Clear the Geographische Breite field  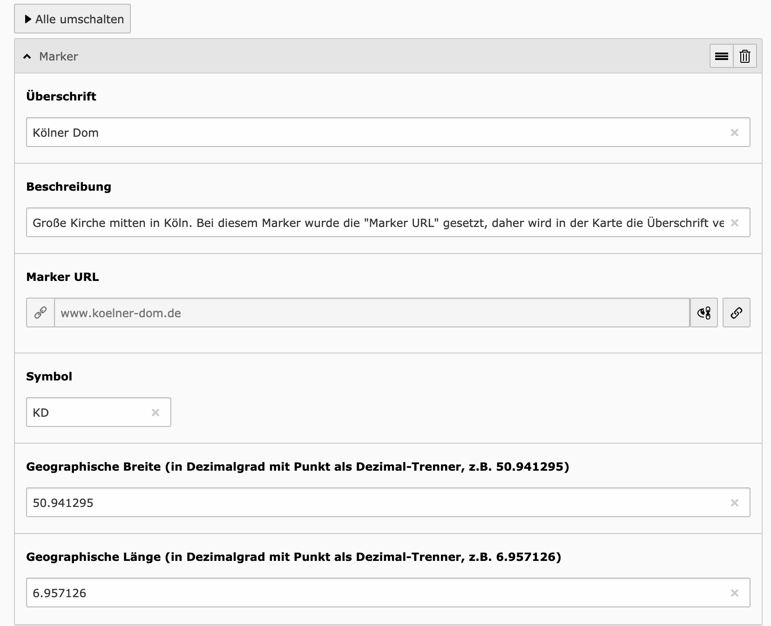click(x=734, y=503)
